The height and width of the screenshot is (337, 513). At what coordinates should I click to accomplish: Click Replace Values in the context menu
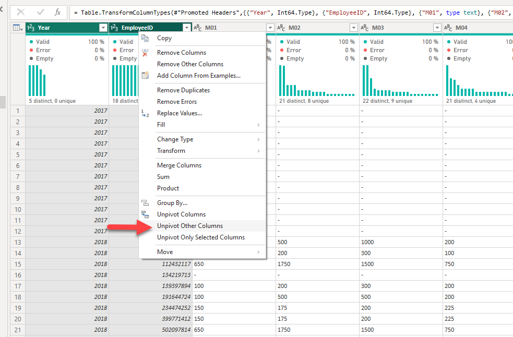click(179, 113)
